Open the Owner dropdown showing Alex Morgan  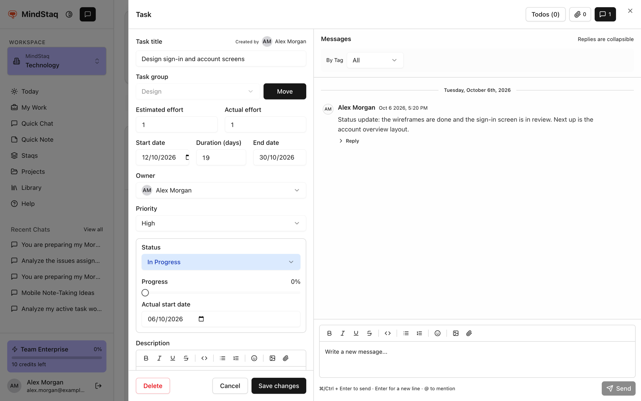click(x=221, y=190)
